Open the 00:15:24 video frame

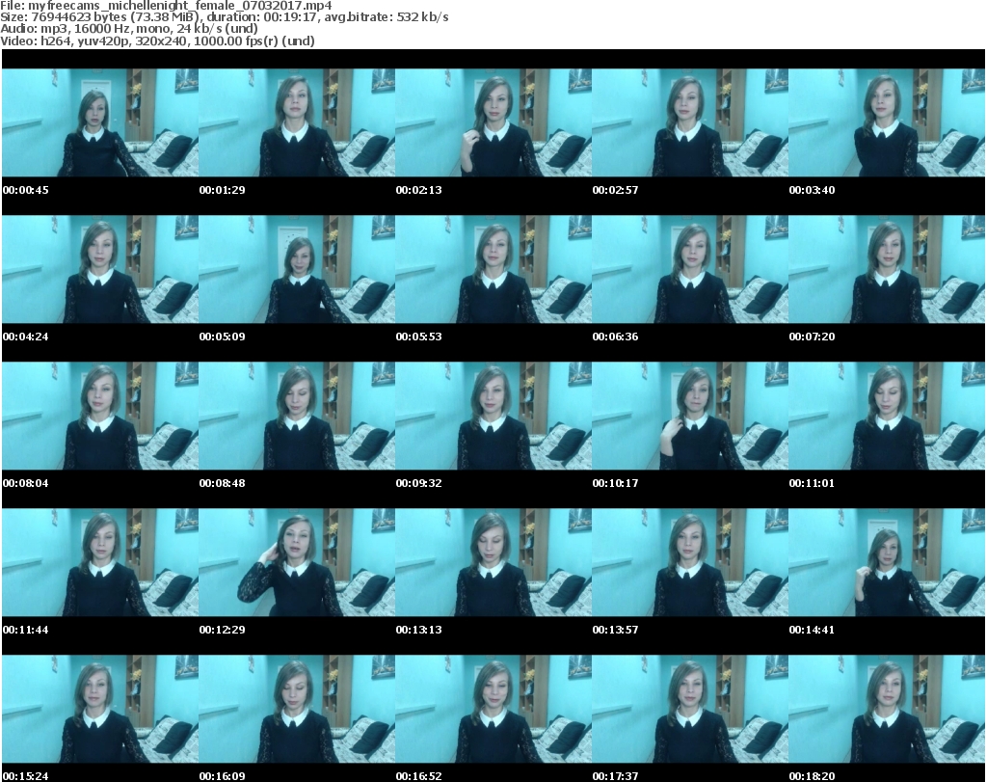coord(100,709)
